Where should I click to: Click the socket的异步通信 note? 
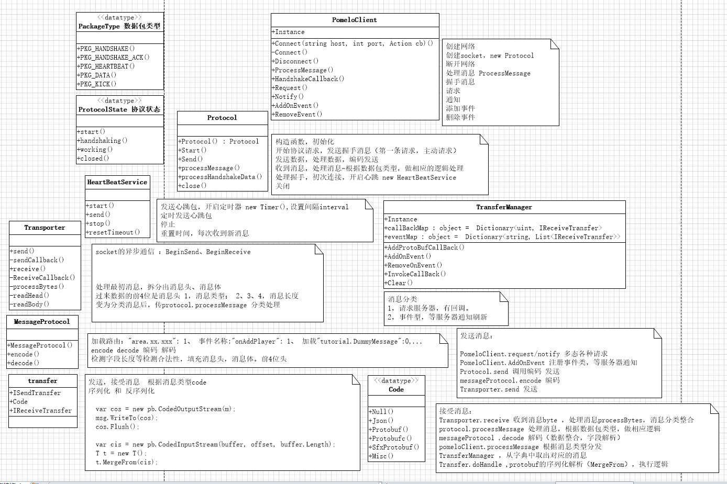207,283
